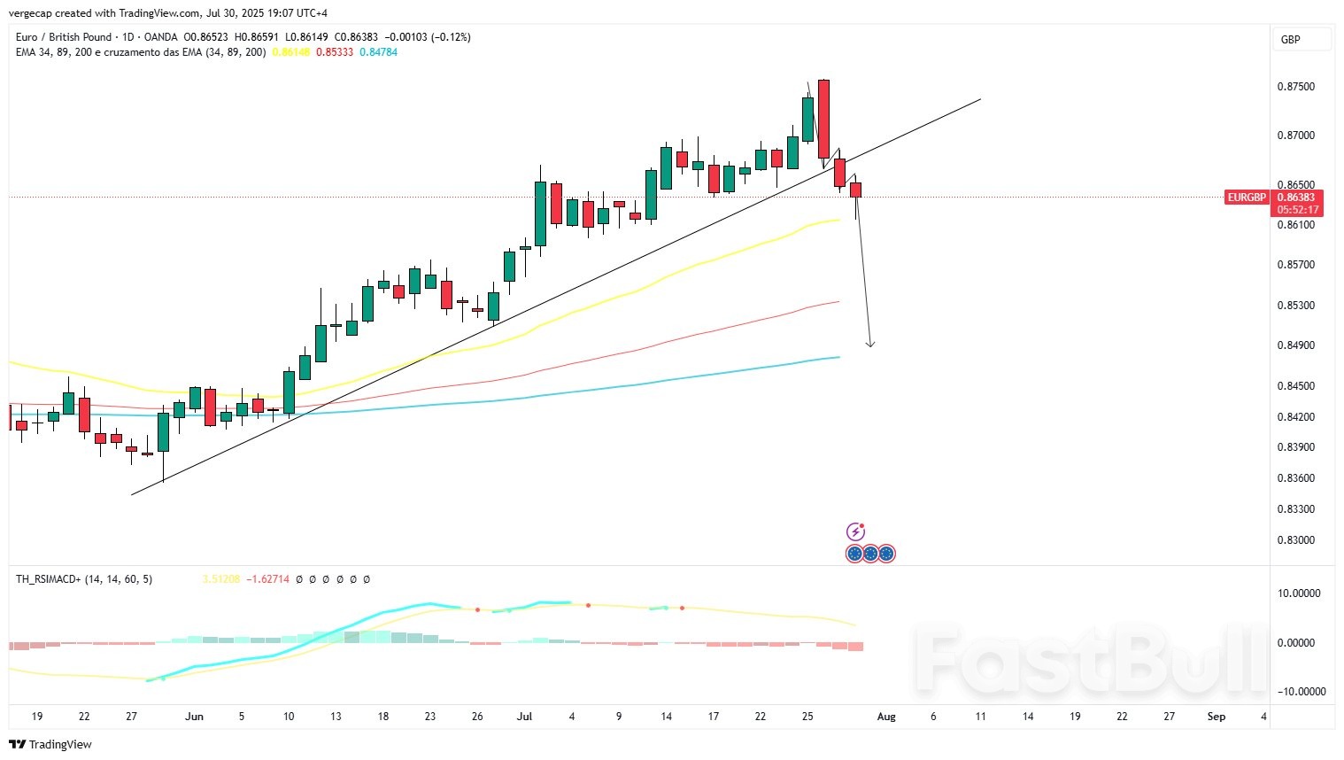Click the TradingView logo at bottom left

(50, 744)
